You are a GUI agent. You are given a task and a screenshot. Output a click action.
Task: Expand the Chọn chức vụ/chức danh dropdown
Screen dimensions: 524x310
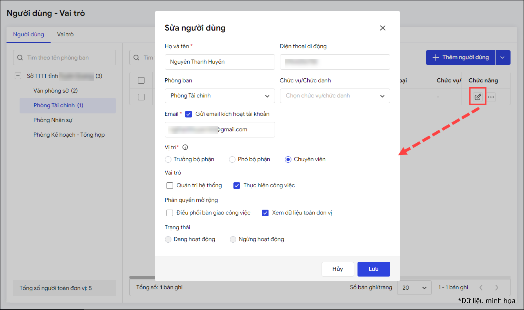pos(335,96)
